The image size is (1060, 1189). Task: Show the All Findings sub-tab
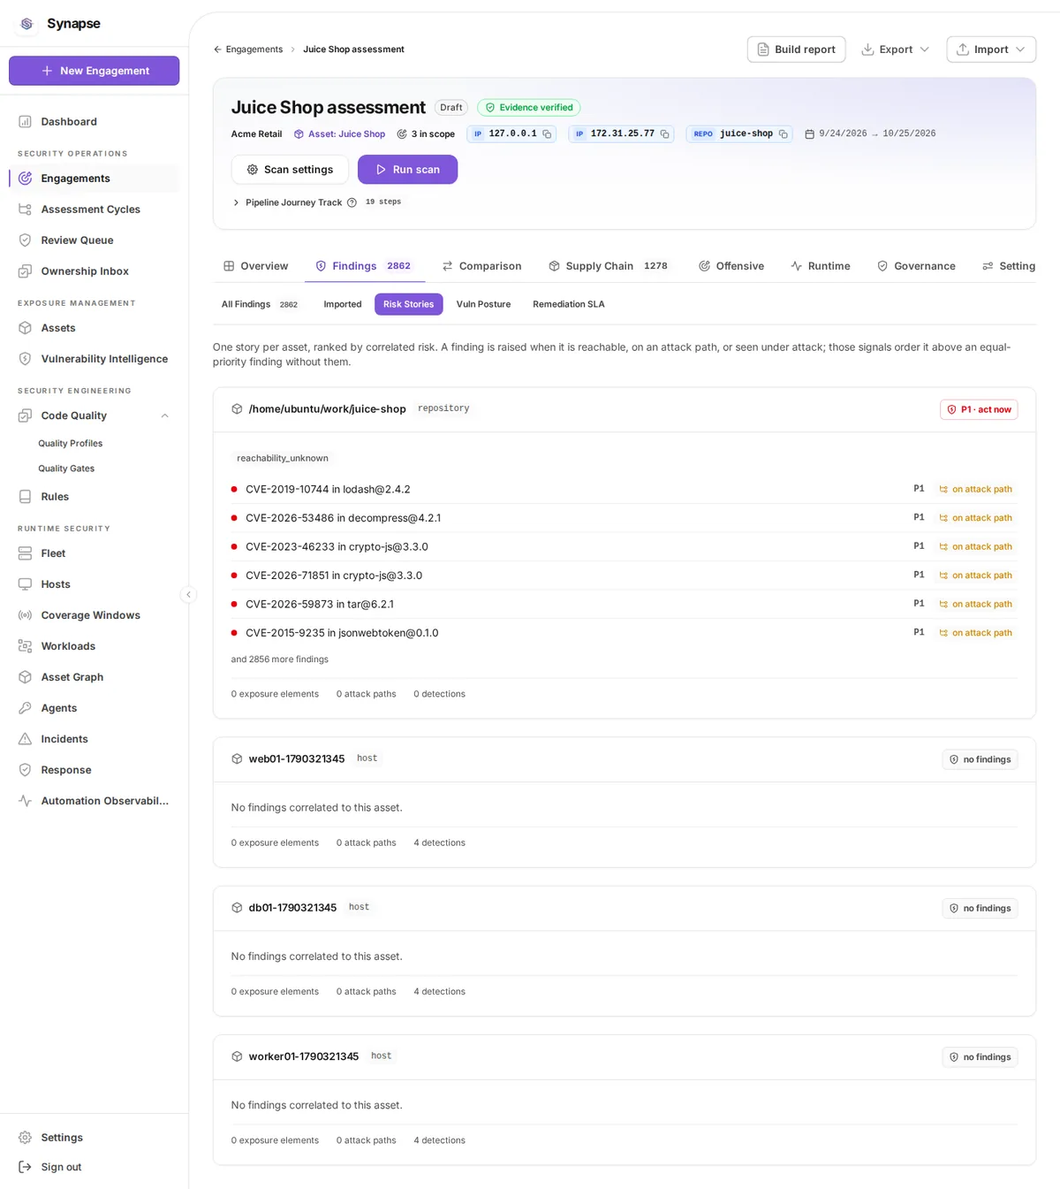pos(259,304)
